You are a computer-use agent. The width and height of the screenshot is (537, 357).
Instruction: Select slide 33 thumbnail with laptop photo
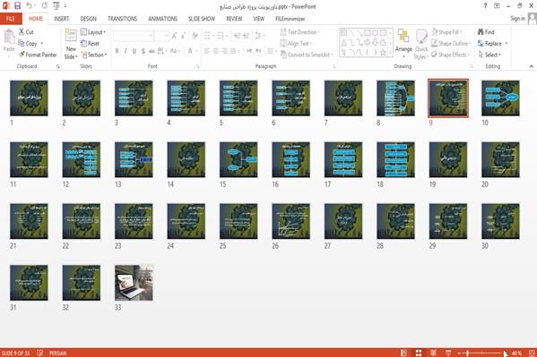(x=134, y=283)
